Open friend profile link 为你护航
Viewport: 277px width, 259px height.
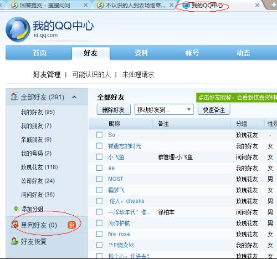coord(119,223)
